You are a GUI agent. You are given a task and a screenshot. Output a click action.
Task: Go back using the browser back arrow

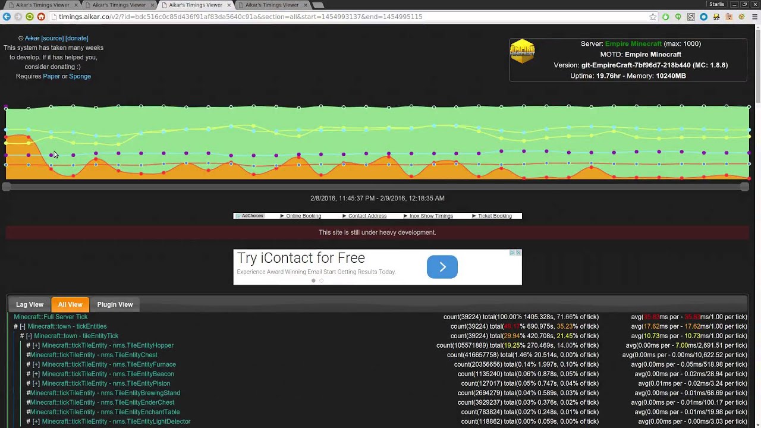[7, 17]
